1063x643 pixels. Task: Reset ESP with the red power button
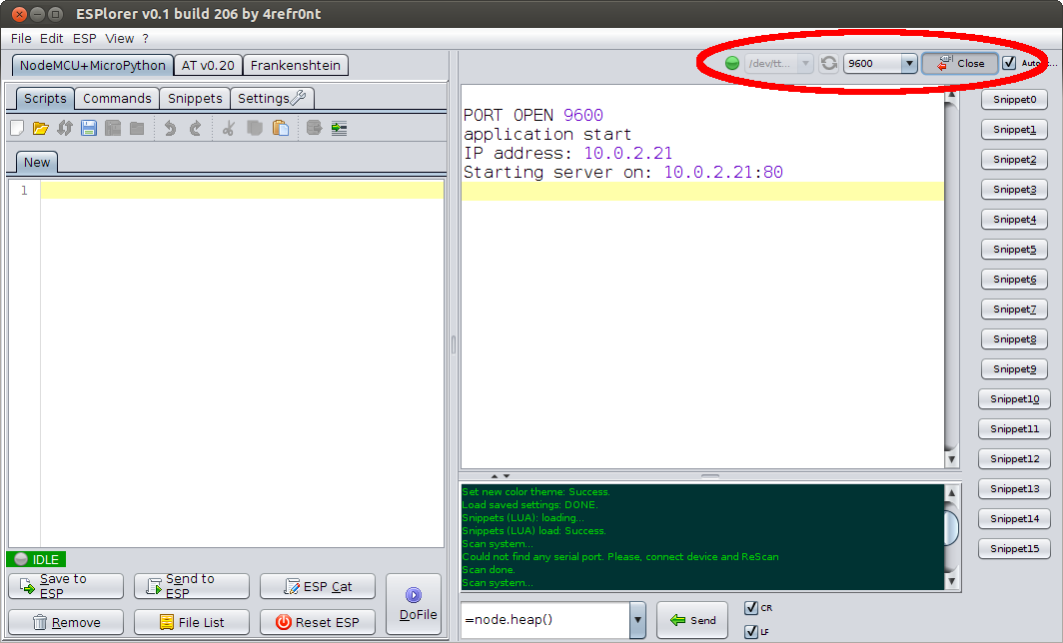click(318, 622)
